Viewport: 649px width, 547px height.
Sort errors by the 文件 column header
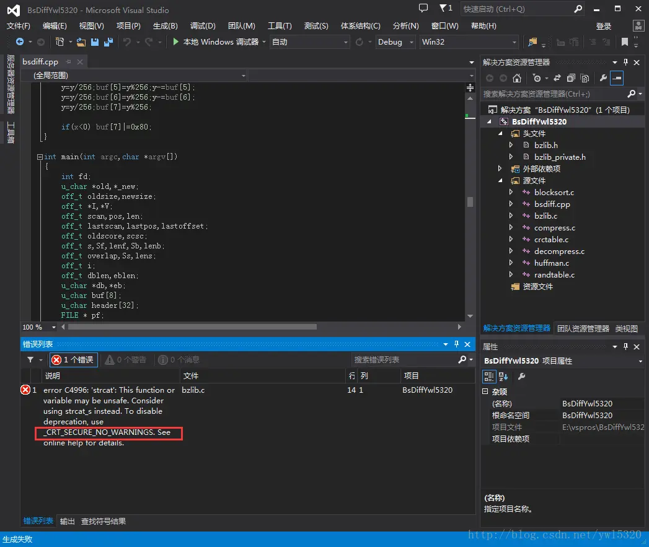click(263, 375)
